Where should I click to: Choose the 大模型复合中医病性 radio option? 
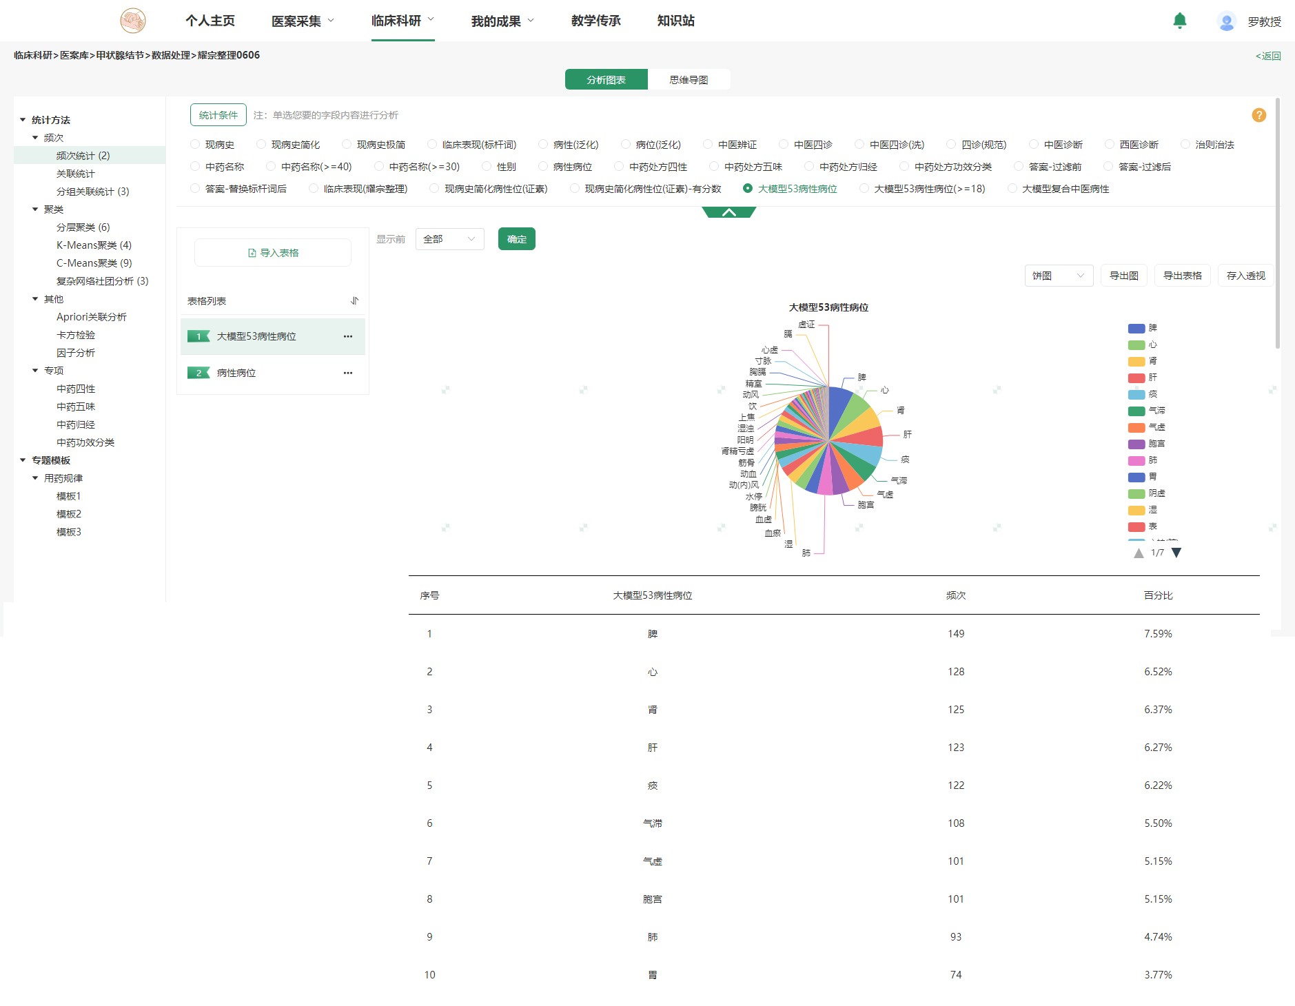pos(1012,189)
